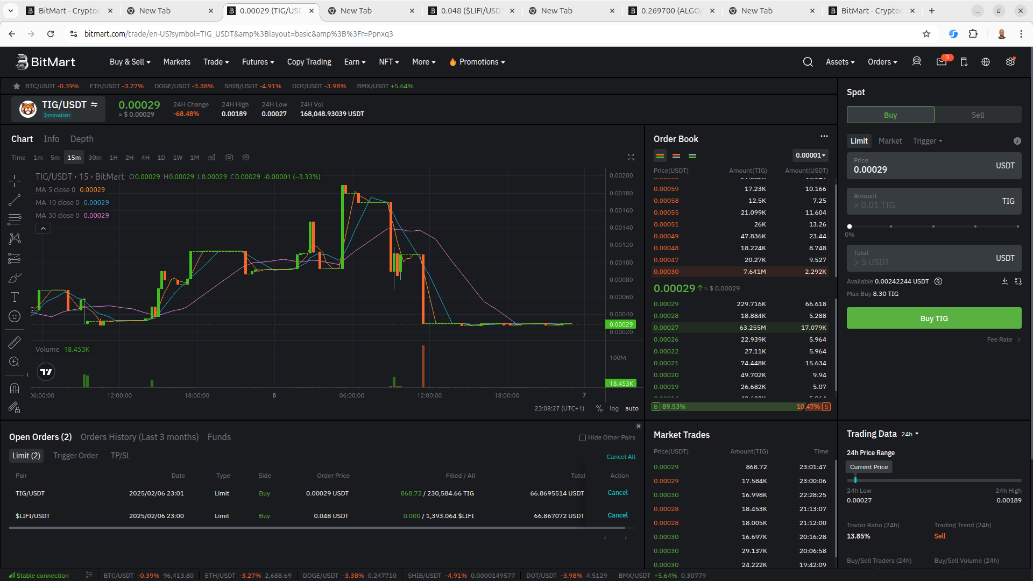Activate the chart zoom-in tool
Image resolution: width=1033 pixels, height=581 pixels.
pyautogui.click(x=15, y=362)
